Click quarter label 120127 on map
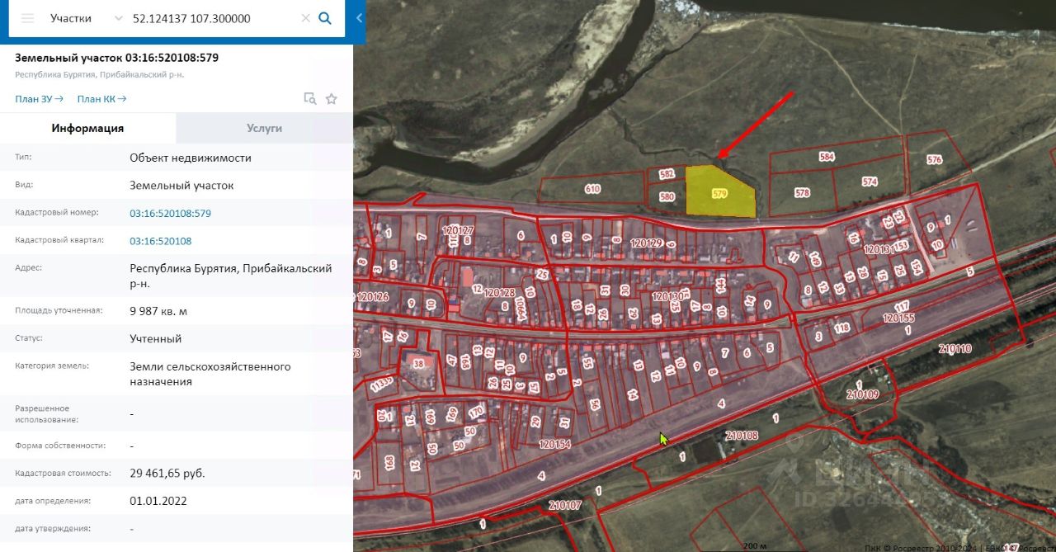Screen dimensions: 1056x552 (x=458, y=230)
